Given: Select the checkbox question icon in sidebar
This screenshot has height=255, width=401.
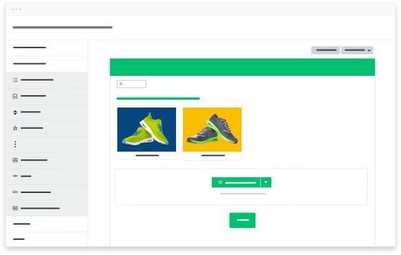Looking at the screenshot, I should click(15, 96).
